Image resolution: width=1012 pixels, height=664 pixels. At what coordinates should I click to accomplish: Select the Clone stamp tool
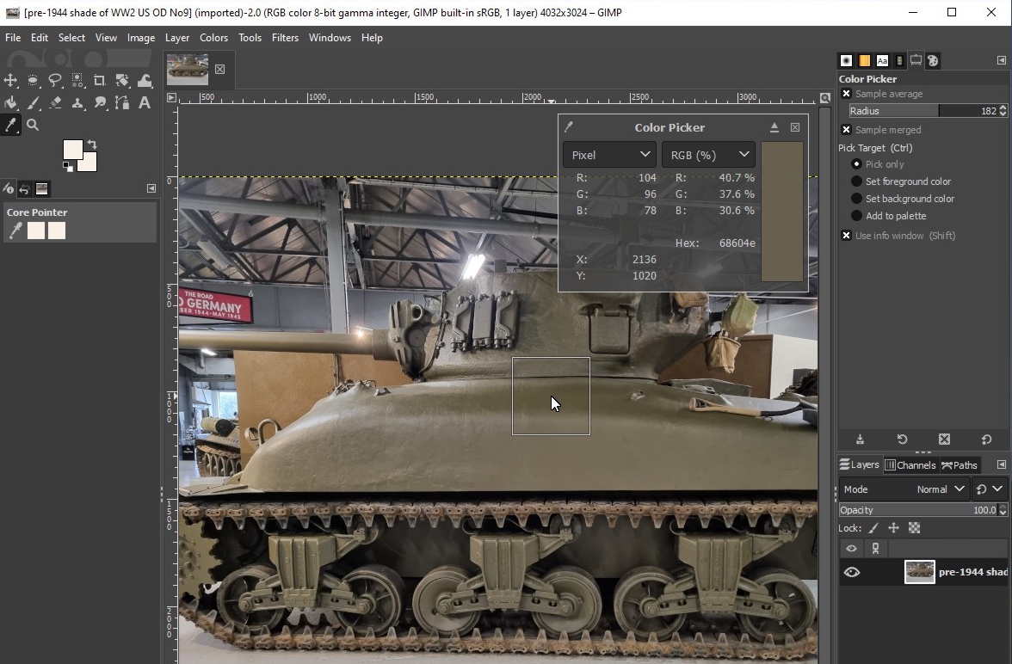(x=77, y=102)
